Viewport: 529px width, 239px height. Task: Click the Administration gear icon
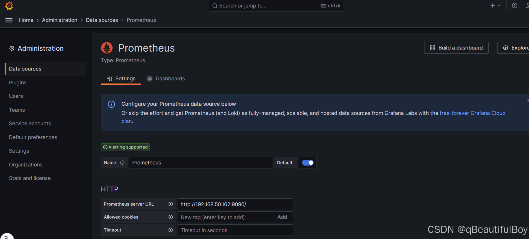click(12, 48)
